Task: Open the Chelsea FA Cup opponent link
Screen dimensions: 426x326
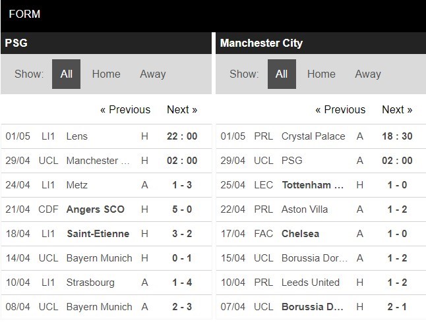Action: click(300, 234)
